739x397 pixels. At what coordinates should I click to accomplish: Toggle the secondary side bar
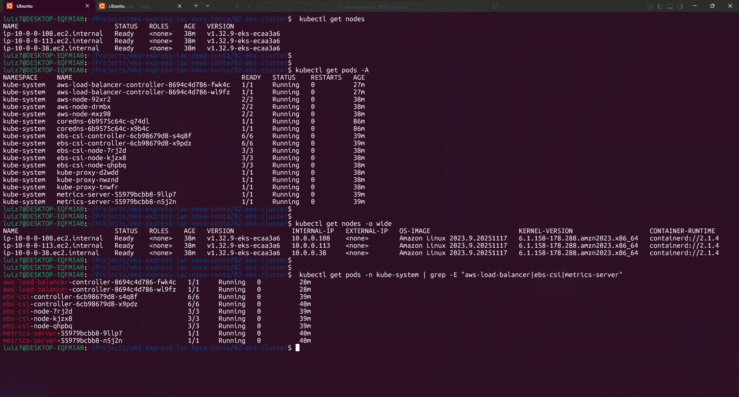point(680,7)
